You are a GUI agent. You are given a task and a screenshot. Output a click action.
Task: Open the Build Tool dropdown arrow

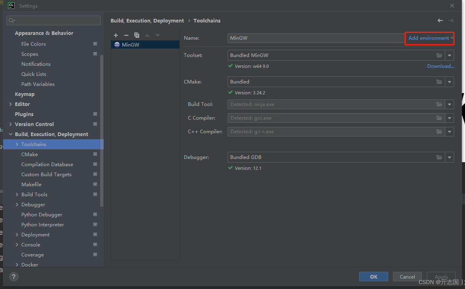point(450,104)
